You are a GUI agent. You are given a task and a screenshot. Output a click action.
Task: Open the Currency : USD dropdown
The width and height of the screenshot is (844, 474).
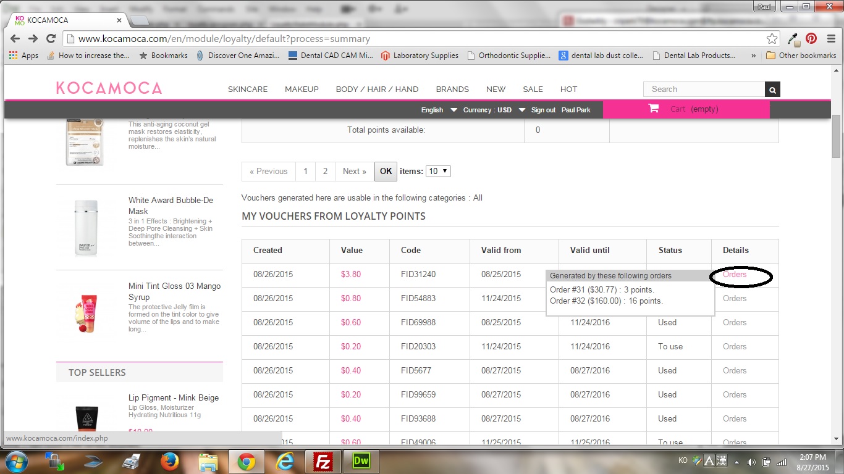click(x=494, y=110)
